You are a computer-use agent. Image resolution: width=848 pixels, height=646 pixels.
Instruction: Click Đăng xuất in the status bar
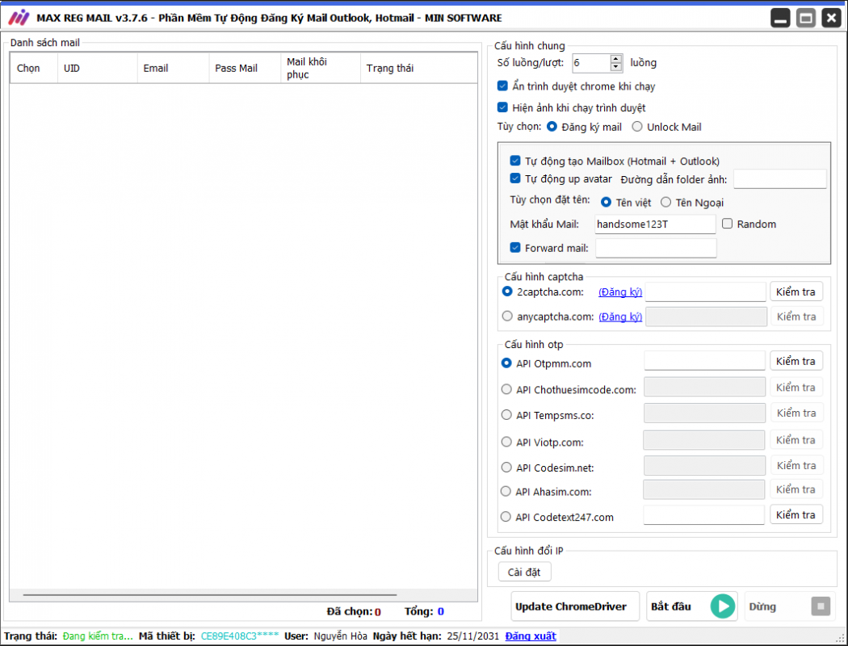[x=531, y=636]
